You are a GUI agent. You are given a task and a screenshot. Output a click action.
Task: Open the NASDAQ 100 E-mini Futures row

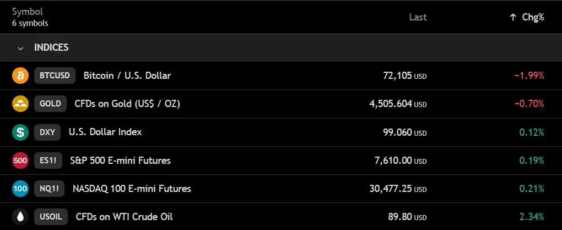pos(281,189)
